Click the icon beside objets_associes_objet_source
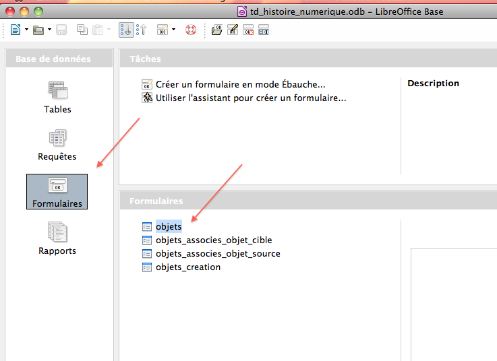The height and width of the screenshot is (361, 497). 147,254
